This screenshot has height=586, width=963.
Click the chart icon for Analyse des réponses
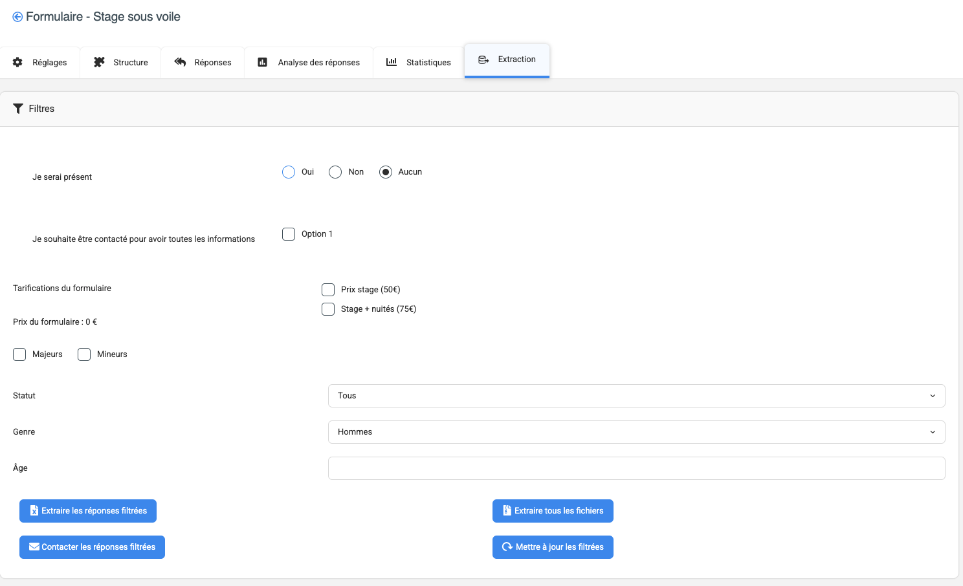tap(263, 62)
